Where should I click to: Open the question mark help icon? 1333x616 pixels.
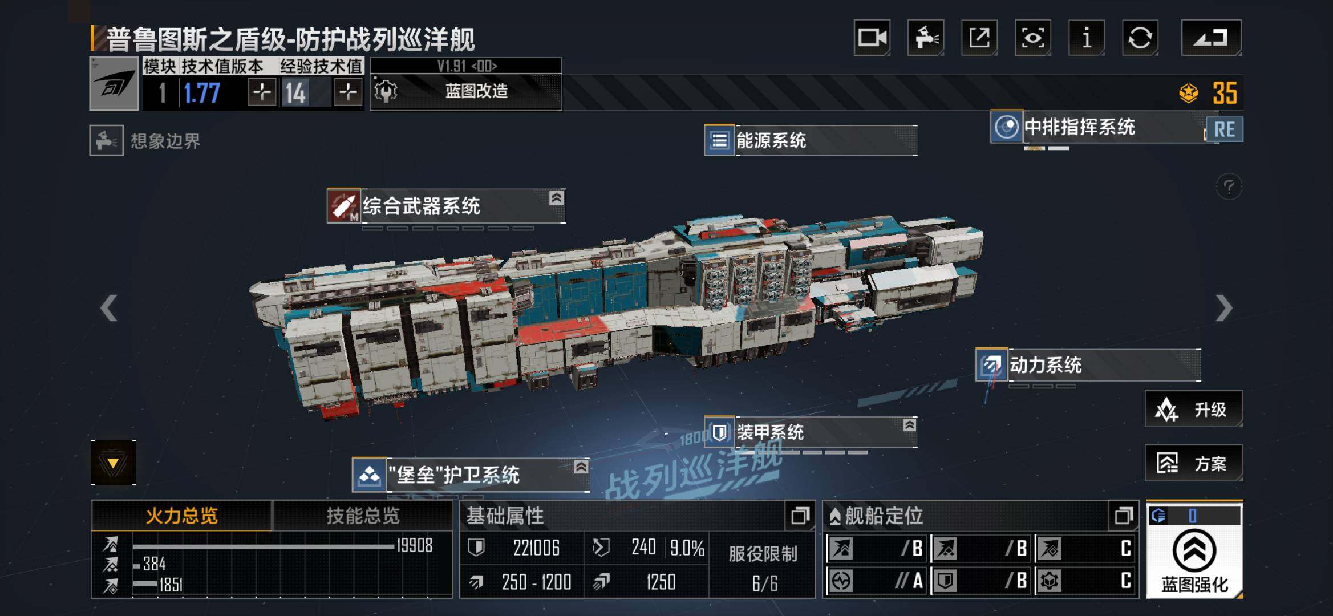coord(1229,187)
